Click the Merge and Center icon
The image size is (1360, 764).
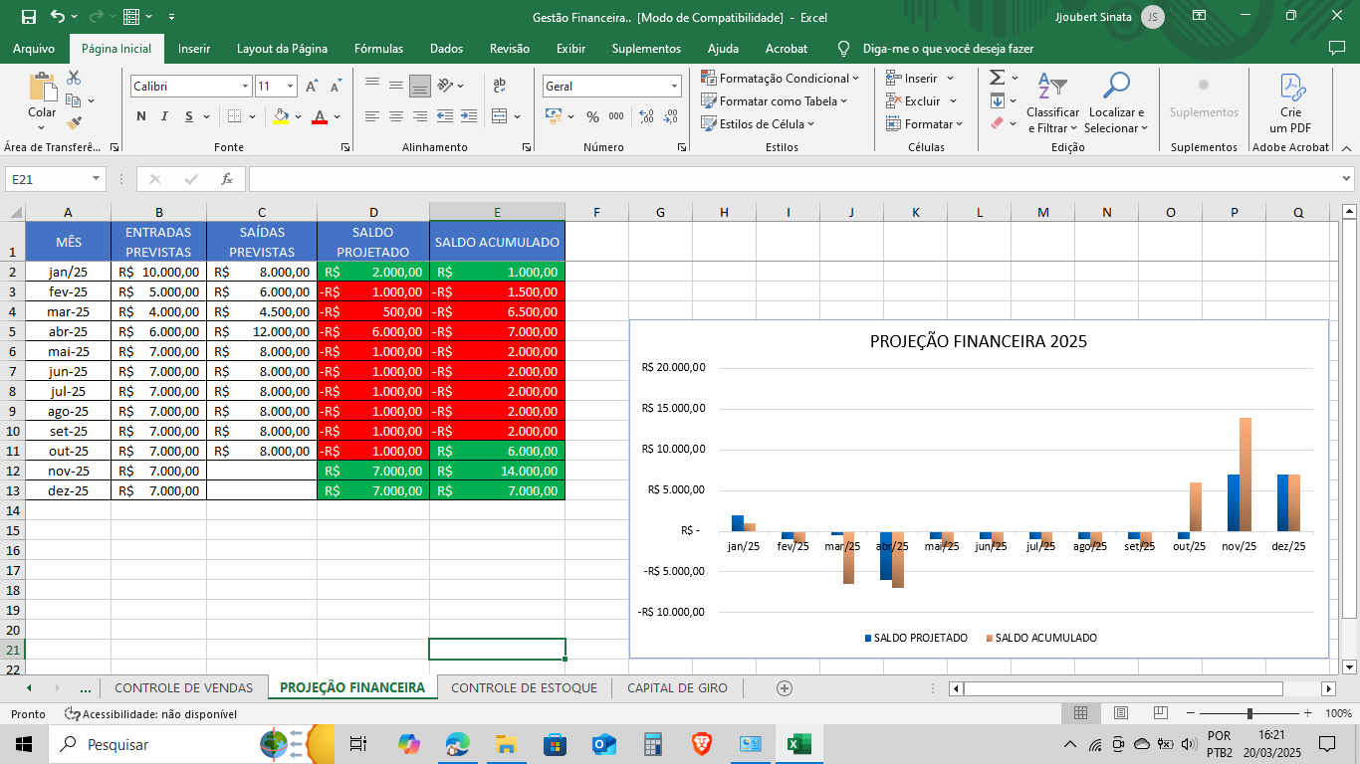pos(500,116)
